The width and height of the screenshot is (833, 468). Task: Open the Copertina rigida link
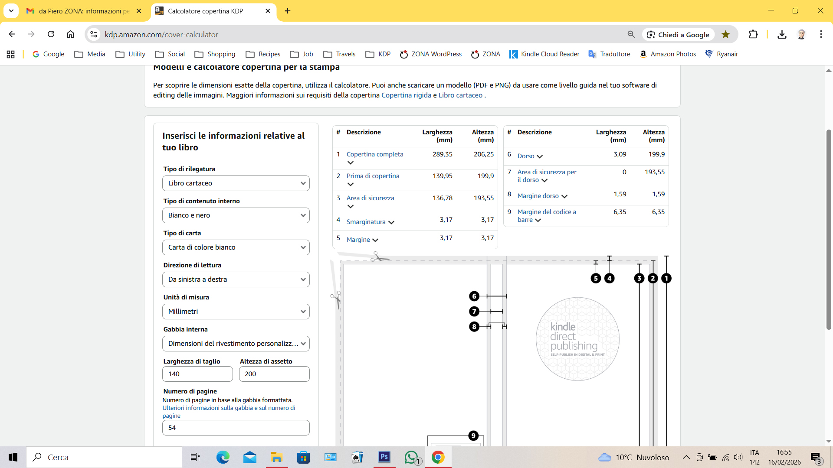coord(406,95)
